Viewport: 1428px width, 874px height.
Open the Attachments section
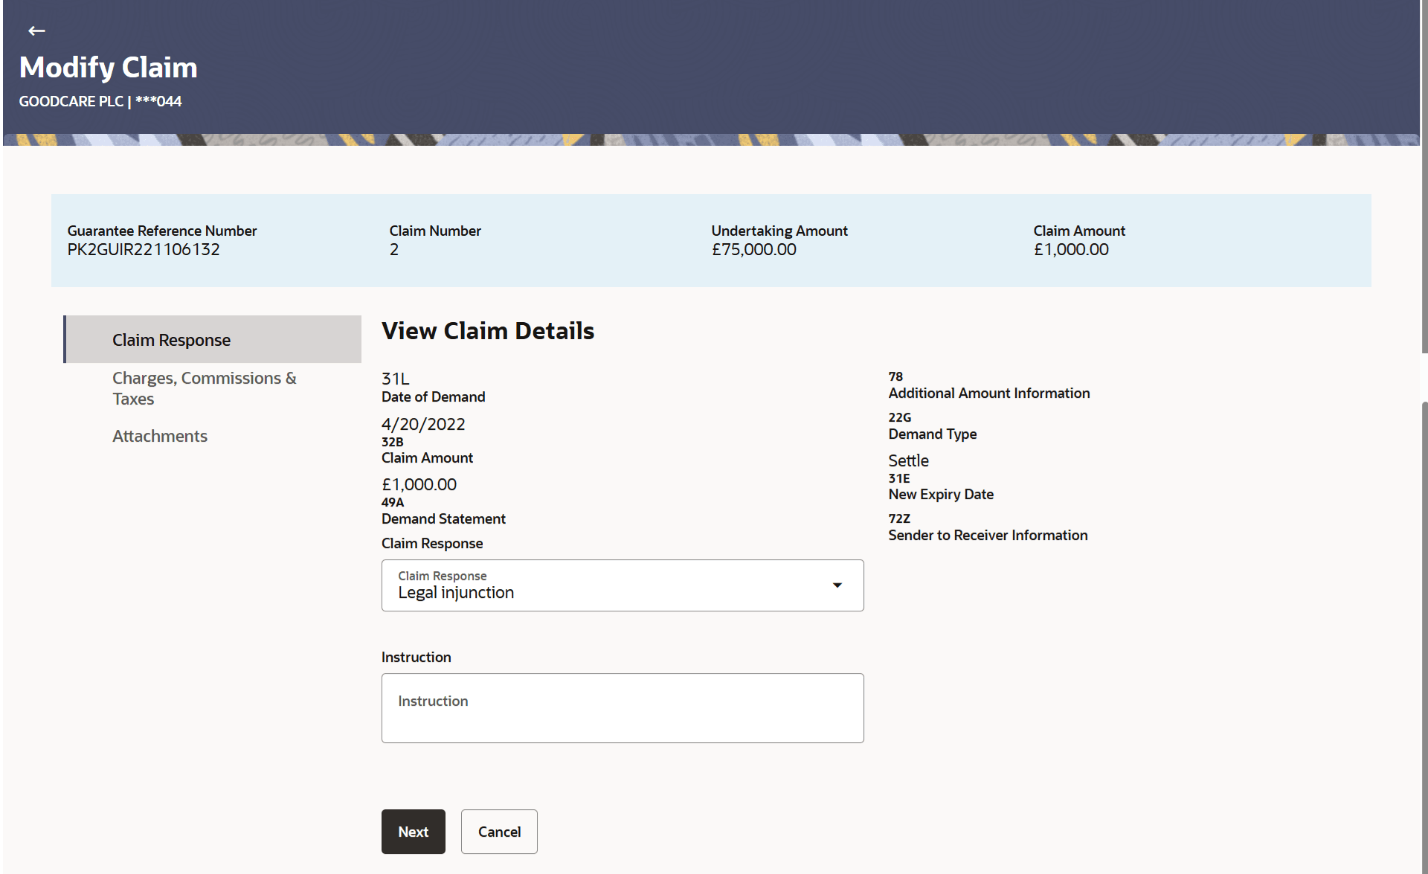[159, 435]
